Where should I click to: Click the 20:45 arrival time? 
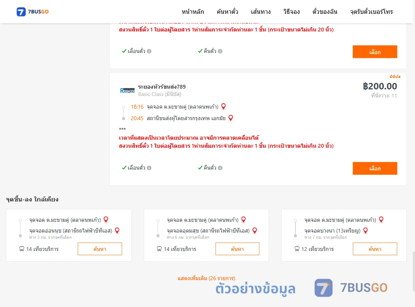pyautogui.click(x=137, y=119)
